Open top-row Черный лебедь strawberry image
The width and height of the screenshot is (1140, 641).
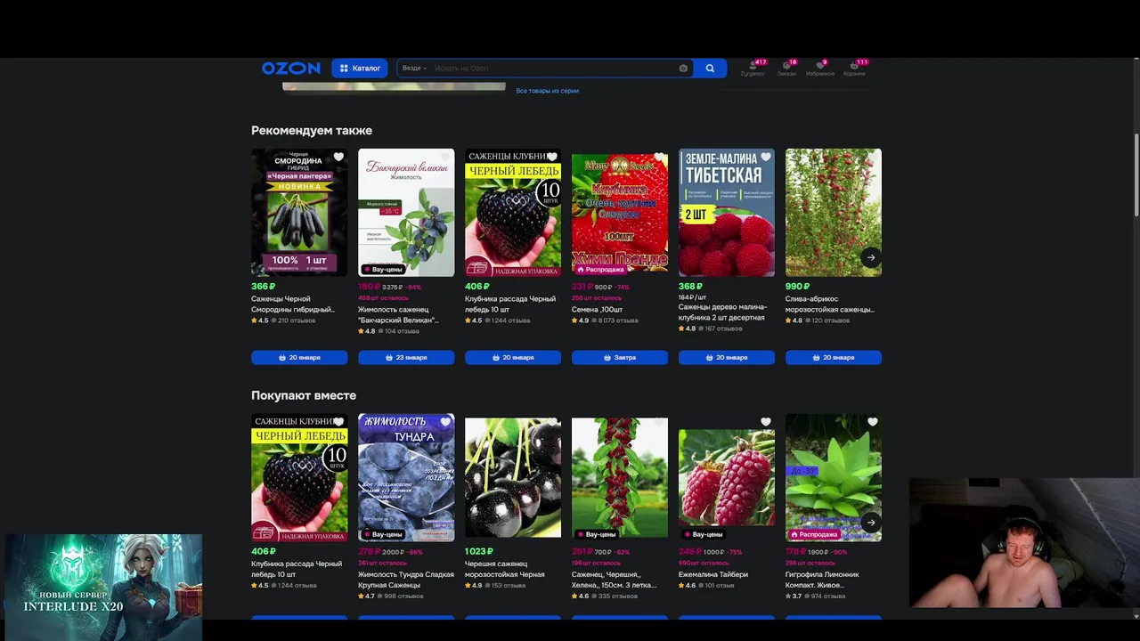[x=513, y=212]
